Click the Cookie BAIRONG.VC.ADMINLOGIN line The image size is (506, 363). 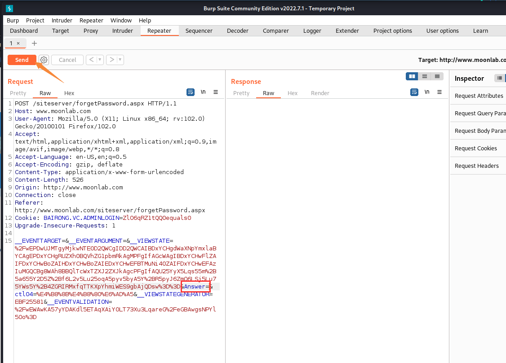click(103, 218)
